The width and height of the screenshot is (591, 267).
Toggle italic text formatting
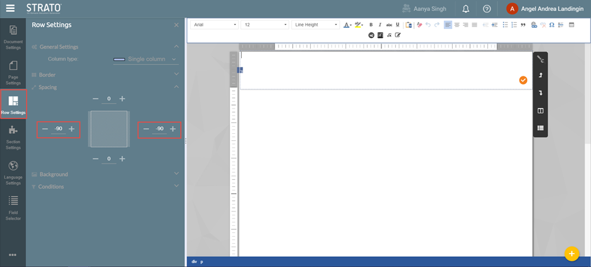pos(379,25)
